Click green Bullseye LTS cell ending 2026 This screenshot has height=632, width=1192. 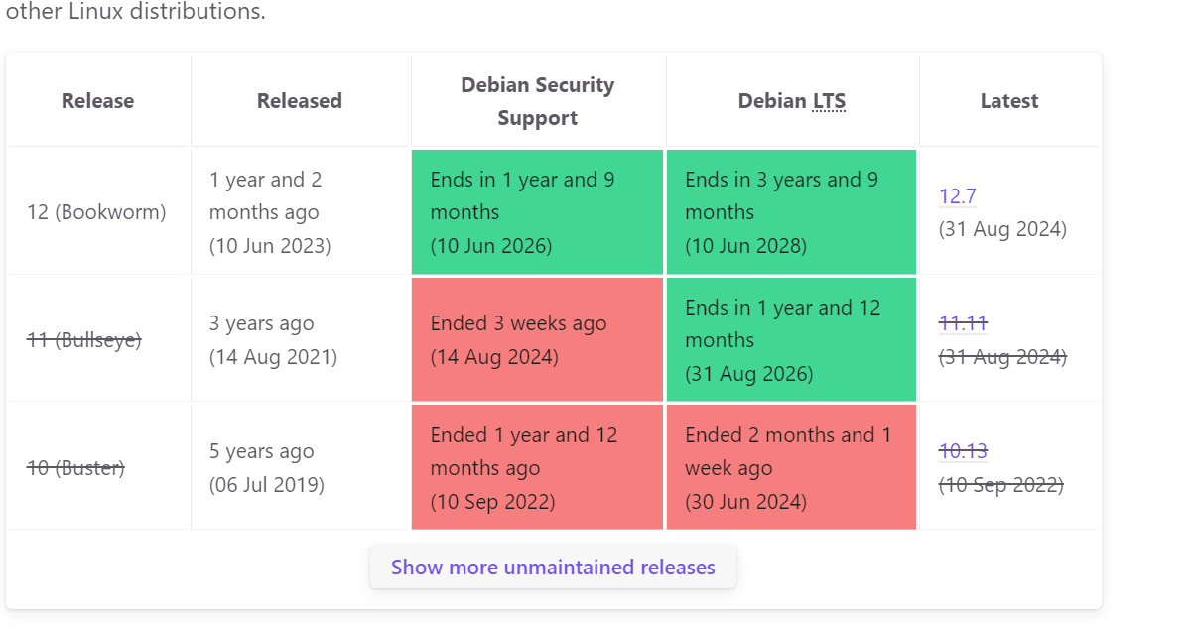pos(791,339)
